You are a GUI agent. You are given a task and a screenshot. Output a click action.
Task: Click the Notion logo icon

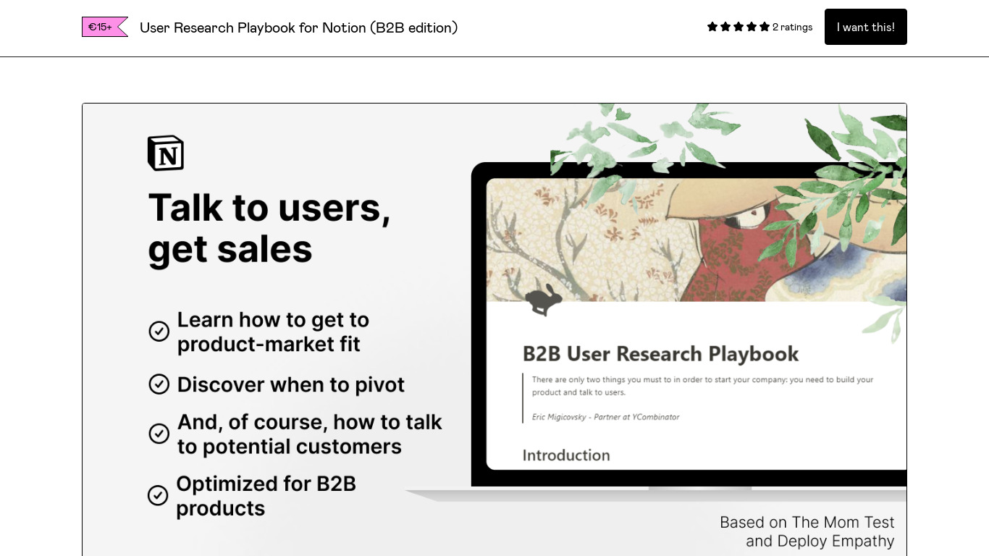(x=166, y=153)
